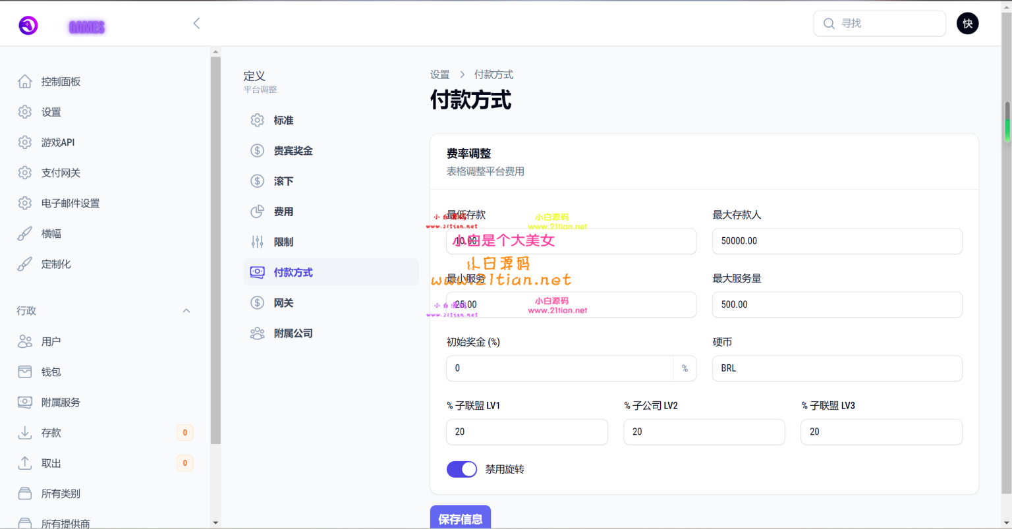Click the 设置 breadcrumb link
The height and width of the screenshot is (529, 1012).
[439, 75]
